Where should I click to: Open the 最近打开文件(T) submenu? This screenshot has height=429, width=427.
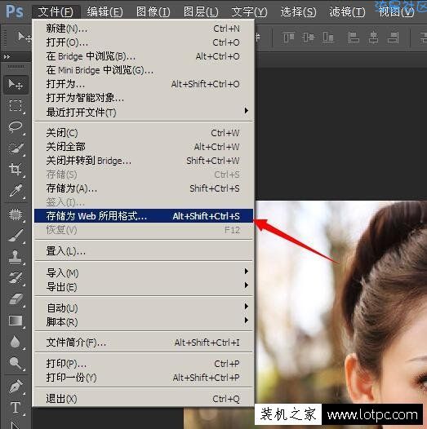pyautogui.click(x=143, y=112)
